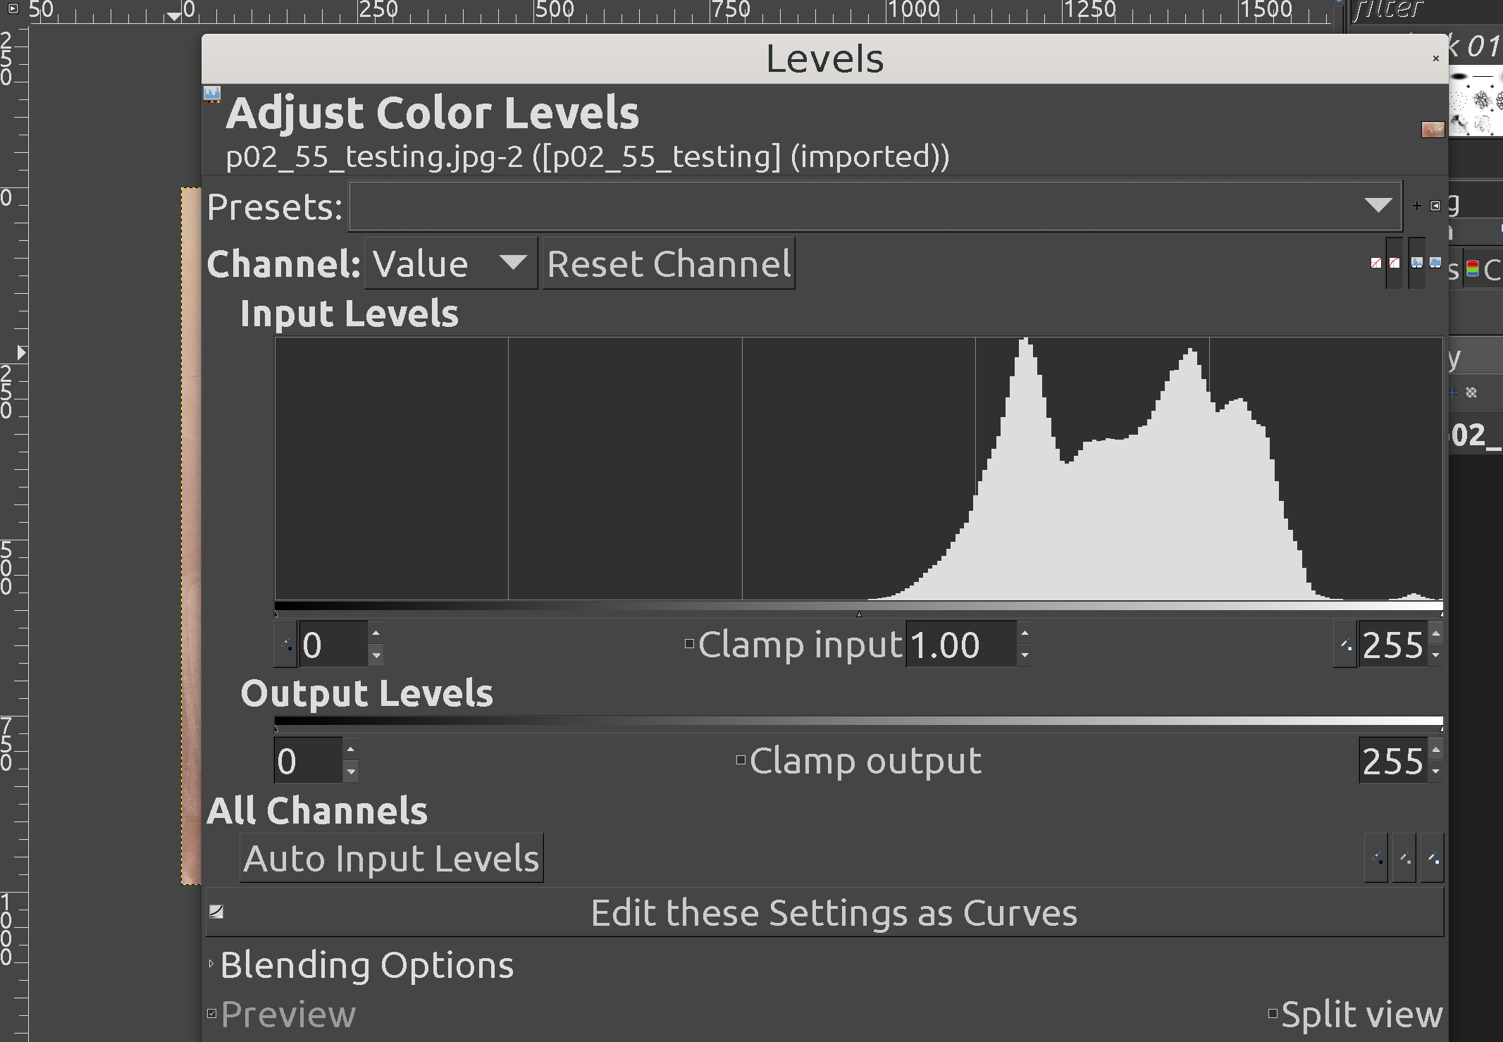Enable the Clamp output checkbox
Screen dimensions: 1503x1042
741,760
